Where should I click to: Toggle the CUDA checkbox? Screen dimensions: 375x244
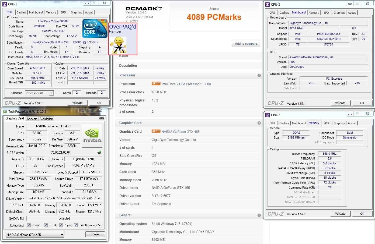[x=46, y=225]
